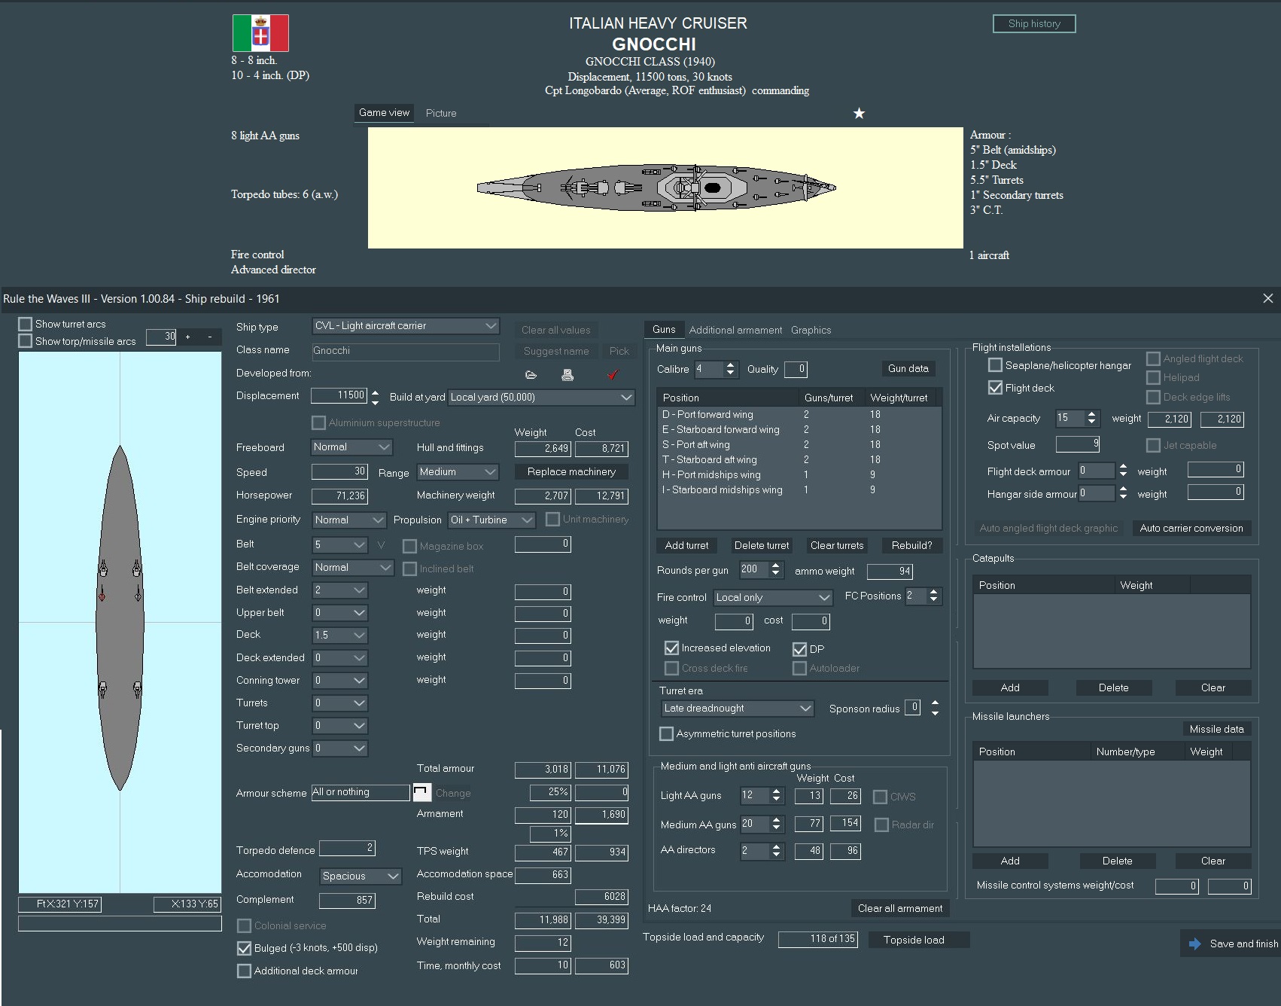Toggle Increased elevation checkbox
Viewport: 1281px width, 1006px height.
(x=671, y=648)
